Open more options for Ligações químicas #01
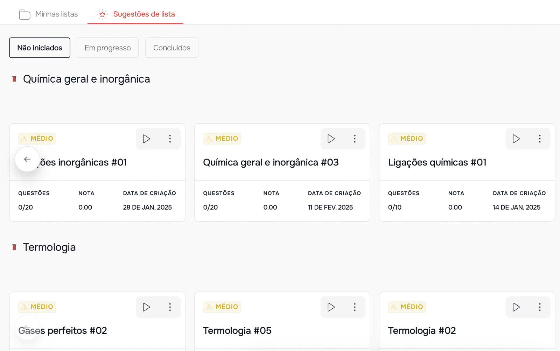The height and width of the screenshot is (351, 560). tap(540, 139)
